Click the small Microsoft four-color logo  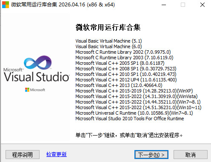pyautogui.click(x=27, y=90)
